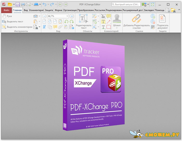Toggle the Comments pane yellow note icon
182x141 pixels.
pyautogui.click(x=55, y=27)
